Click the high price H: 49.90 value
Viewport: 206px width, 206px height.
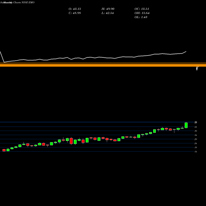(x=108, y=9)
